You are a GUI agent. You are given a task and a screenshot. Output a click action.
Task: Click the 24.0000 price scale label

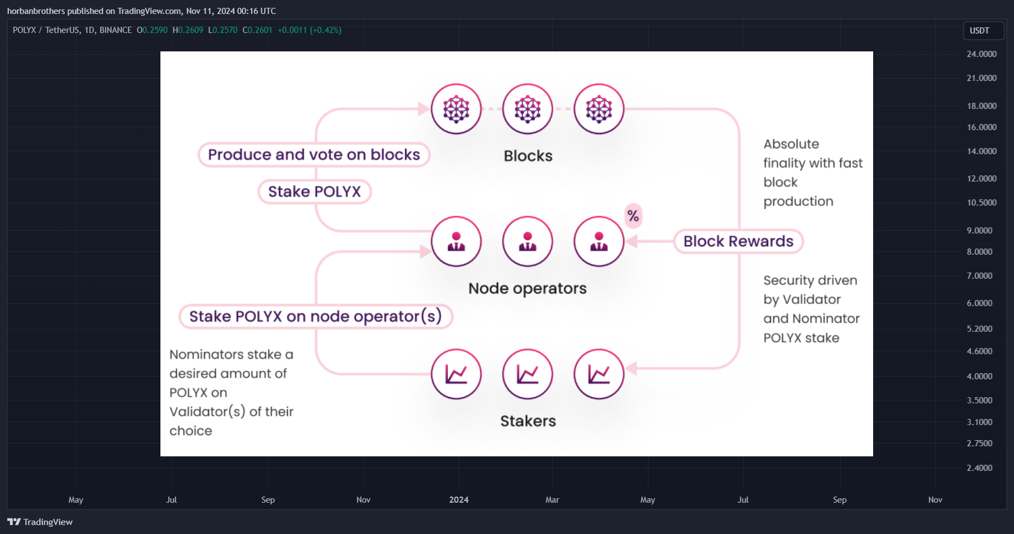(982, 54)
